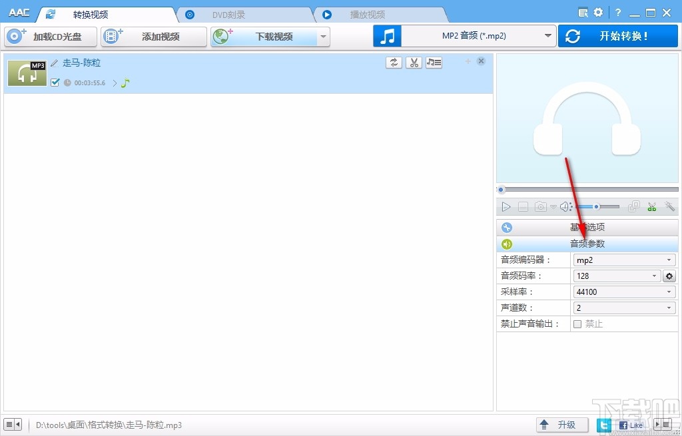
Task: Toggle the checkbox next to 走马-陈粒
Action: [55, 83]
